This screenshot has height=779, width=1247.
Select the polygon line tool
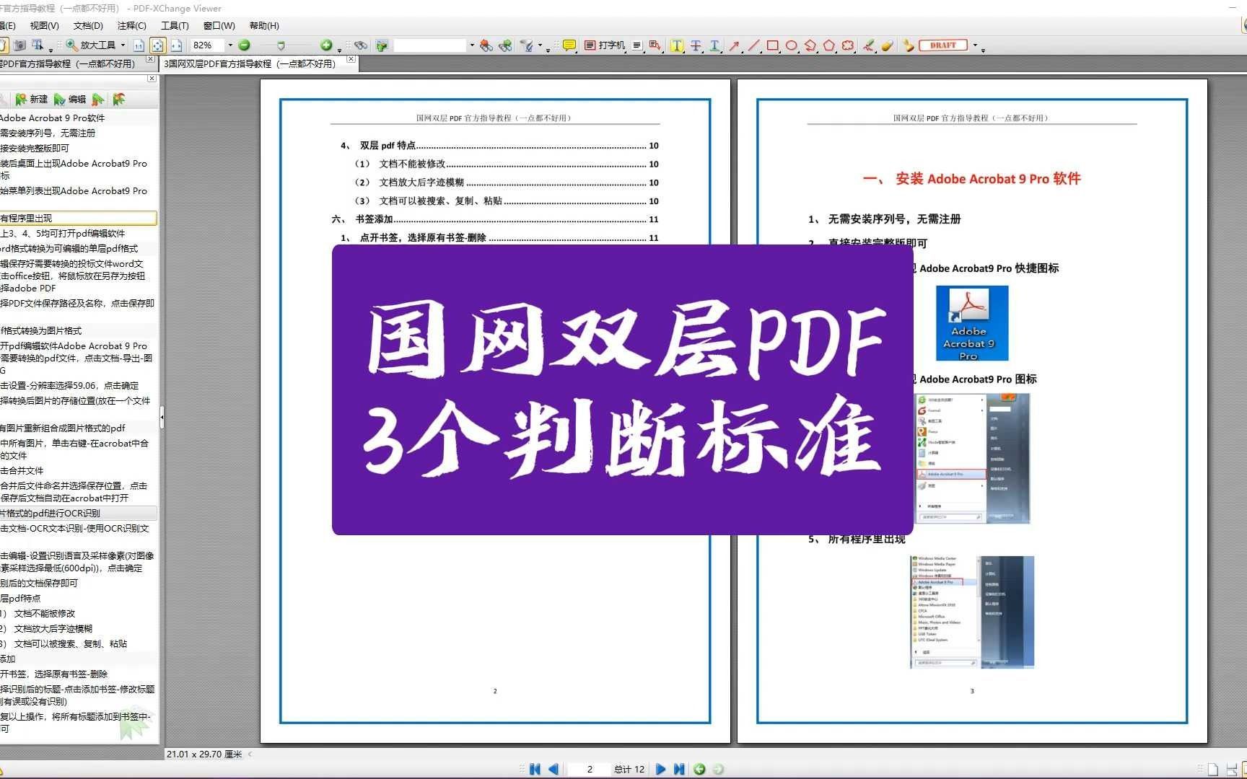[810, 45]
